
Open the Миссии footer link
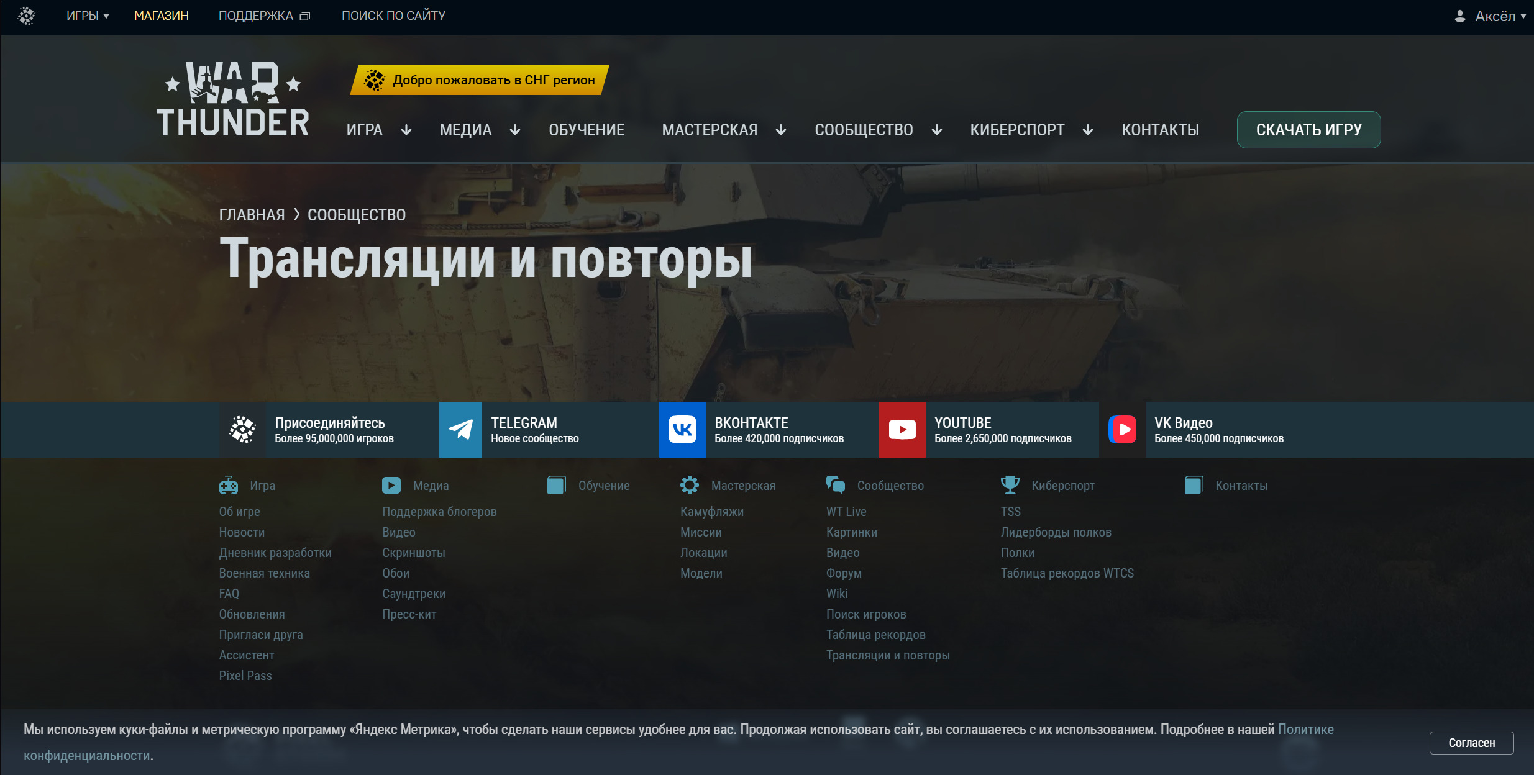click(701, 532)
